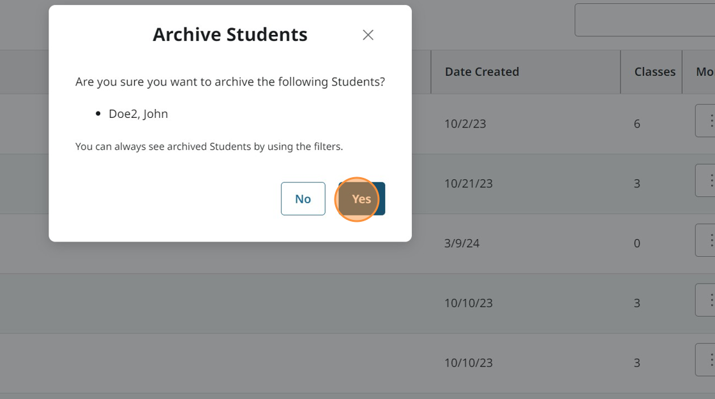
Task: Click the class count of 0
Action: (x=637, y=243)
